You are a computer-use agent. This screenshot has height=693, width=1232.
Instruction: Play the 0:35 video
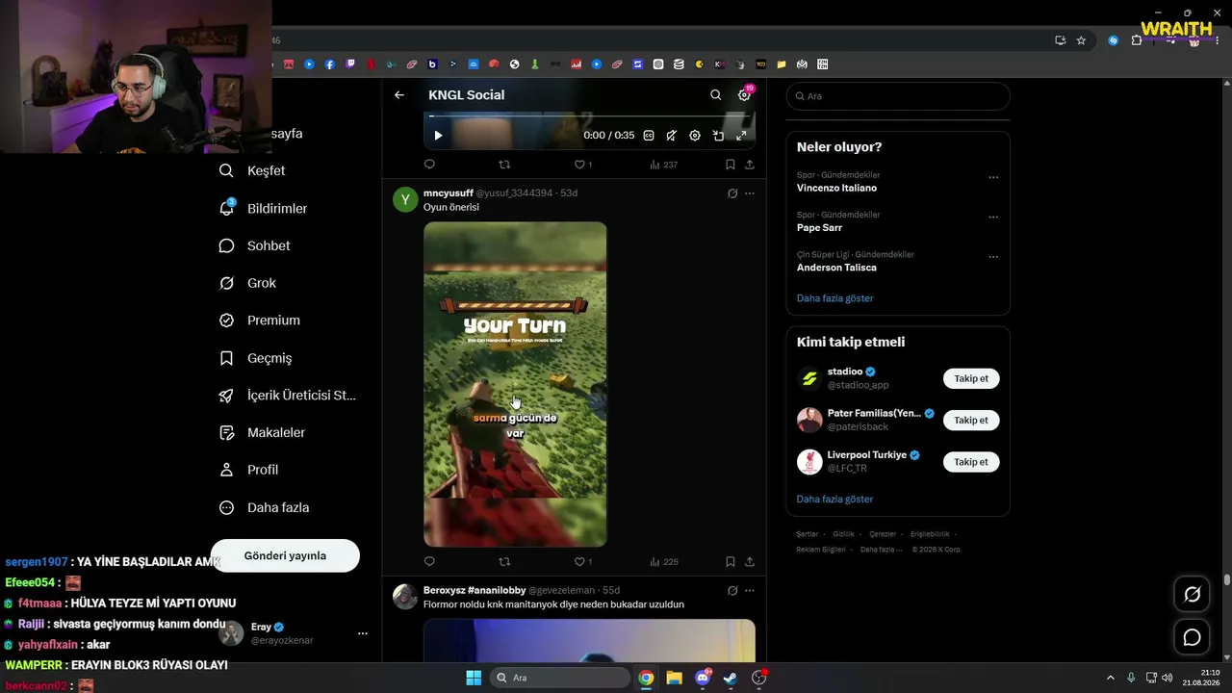[x=438, y=136]
